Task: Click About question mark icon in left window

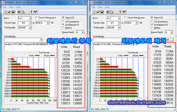Action: (x=31, y=12)
